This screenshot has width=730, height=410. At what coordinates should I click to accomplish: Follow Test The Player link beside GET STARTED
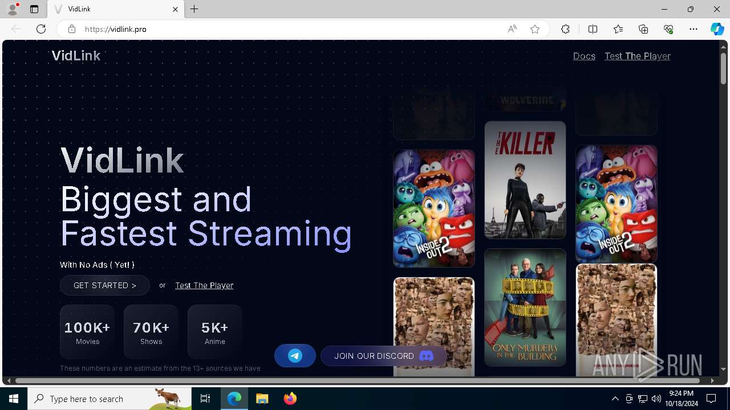coord(204,285)
